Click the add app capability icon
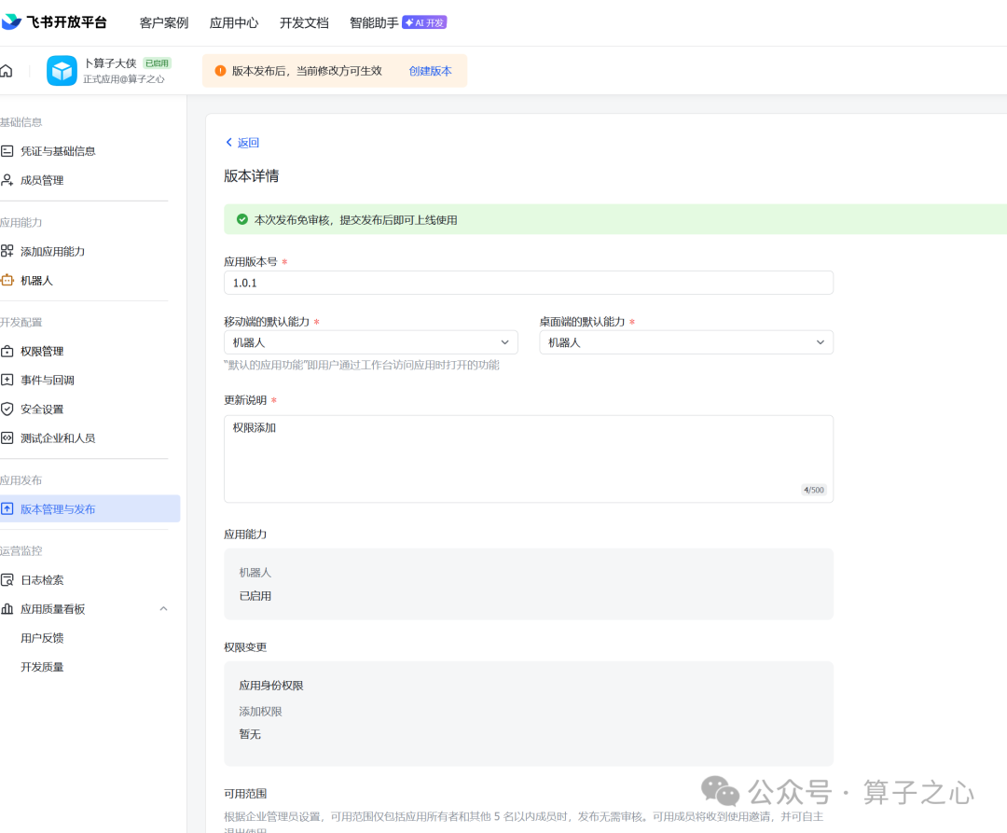This screenshot has width=1007, height=833. pyautogui.click(x=7, y=251)
